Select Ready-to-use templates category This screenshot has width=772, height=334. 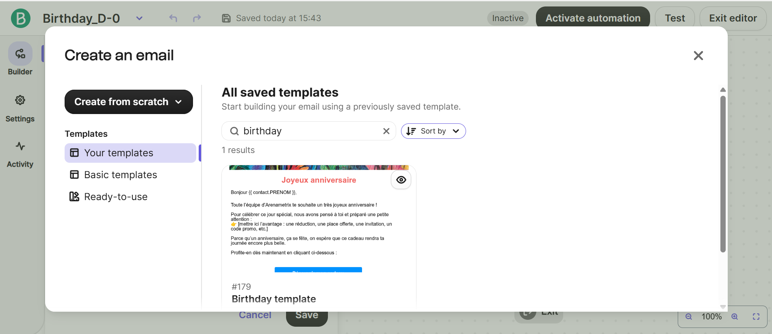click(115, 197)
